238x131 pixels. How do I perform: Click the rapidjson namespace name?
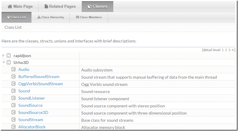pyautogui.click(x=22, y=56)
